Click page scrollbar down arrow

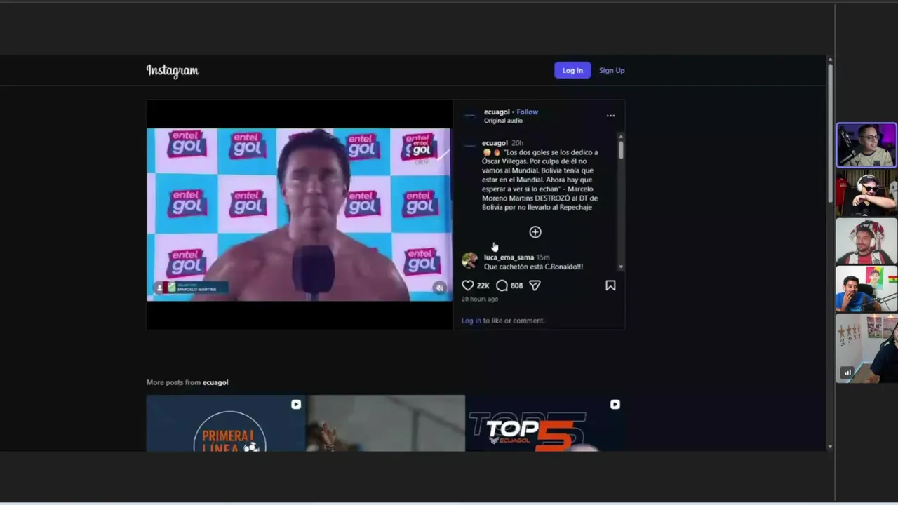830,447
